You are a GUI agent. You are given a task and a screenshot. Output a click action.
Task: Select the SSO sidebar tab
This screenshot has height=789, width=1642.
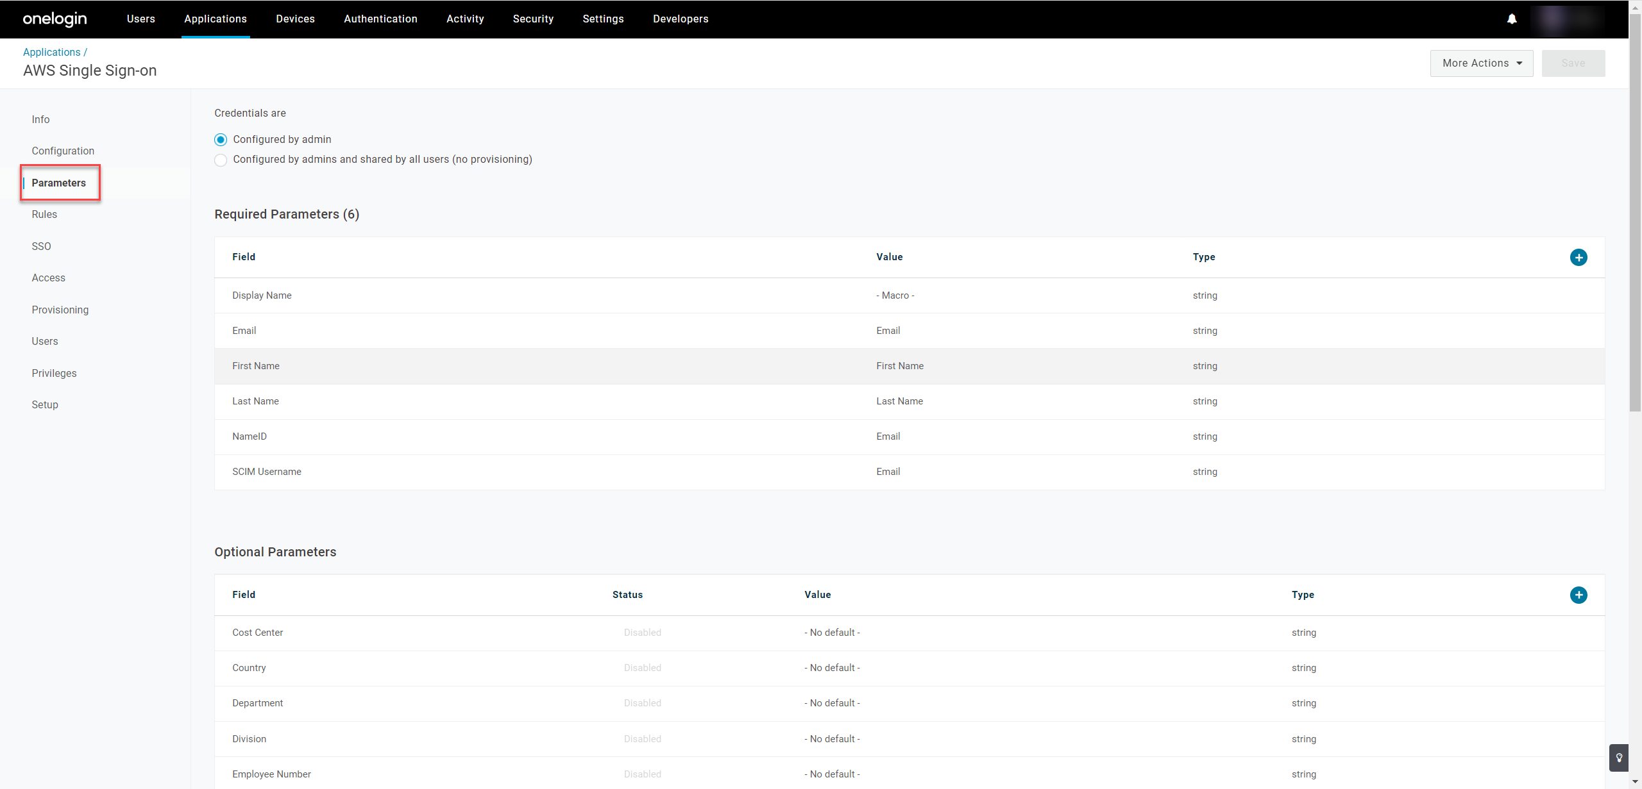tap(41, 246)
